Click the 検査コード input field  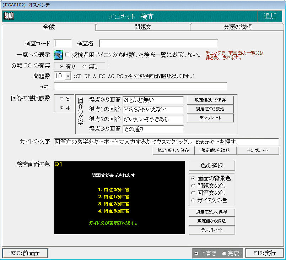click(x=63, y=44)
